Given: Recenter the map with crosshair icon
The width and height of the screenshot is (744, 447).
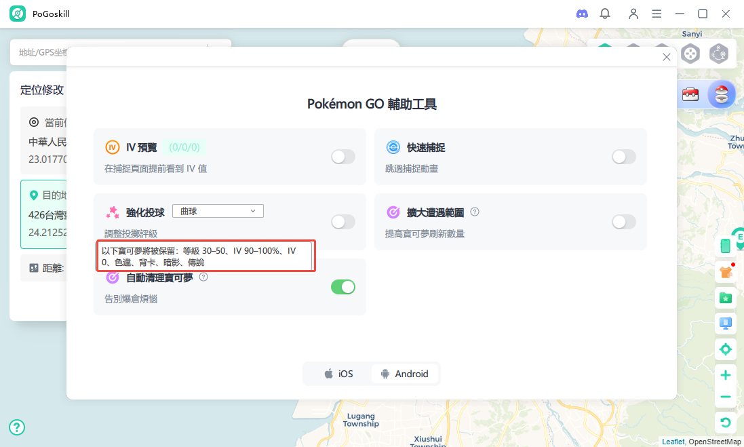Looking at the screenshot, I should point(726,350).
